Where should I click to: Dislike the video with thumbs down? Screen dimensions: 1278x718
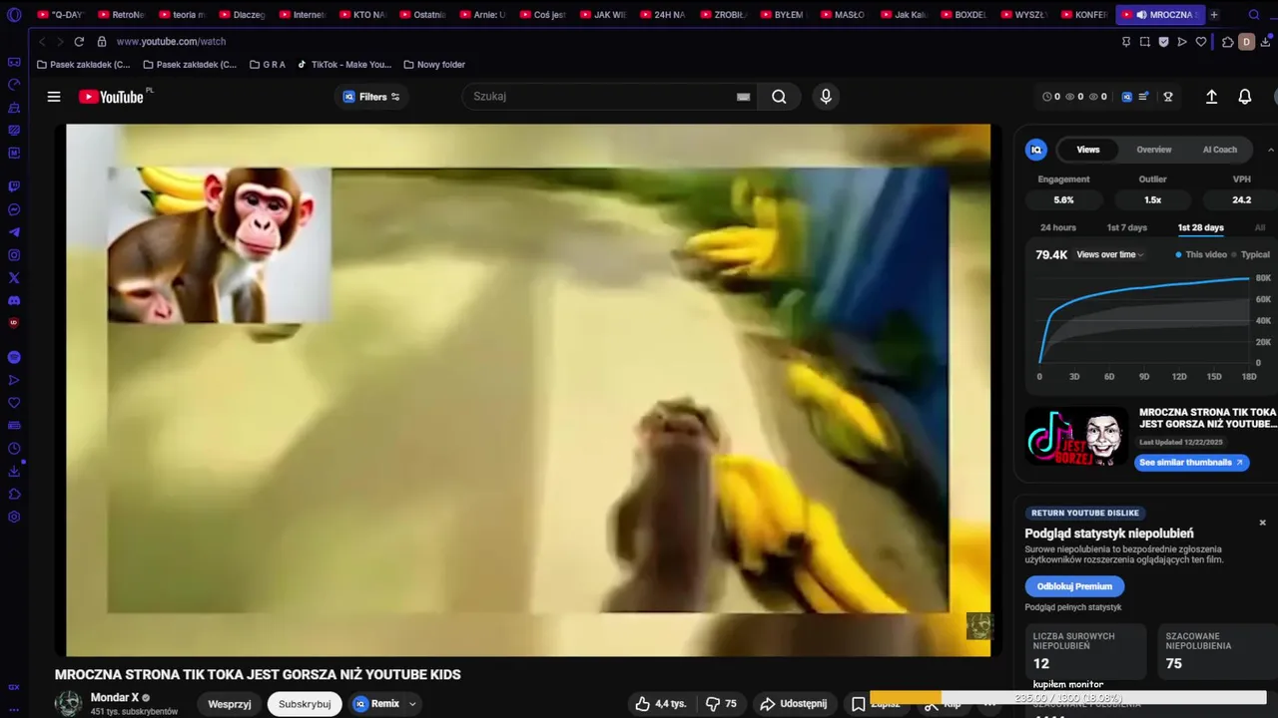(x=722, y=703)
